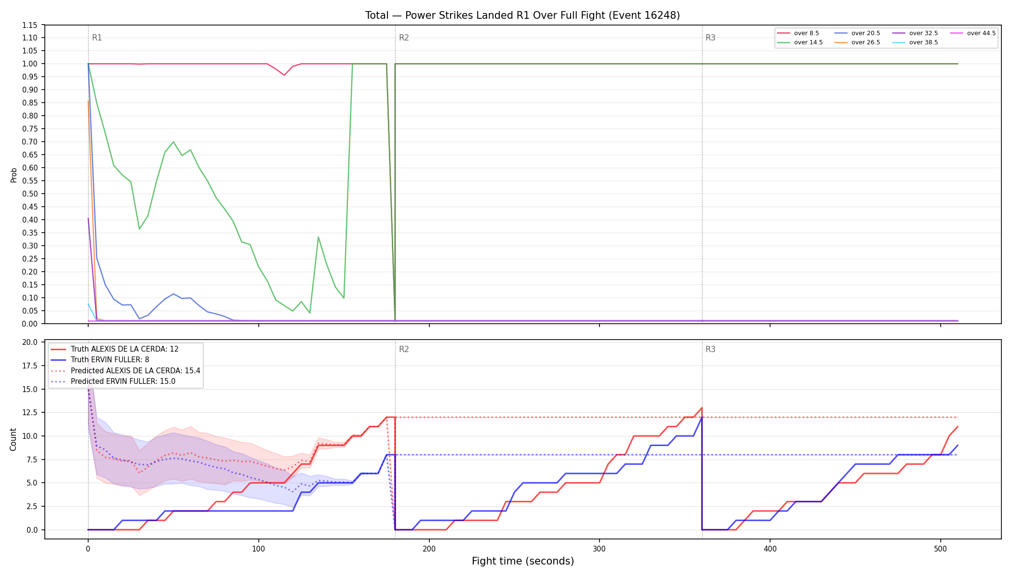
Task: Click the 17.5 tick on Count axis
Action: click(30, 366)
